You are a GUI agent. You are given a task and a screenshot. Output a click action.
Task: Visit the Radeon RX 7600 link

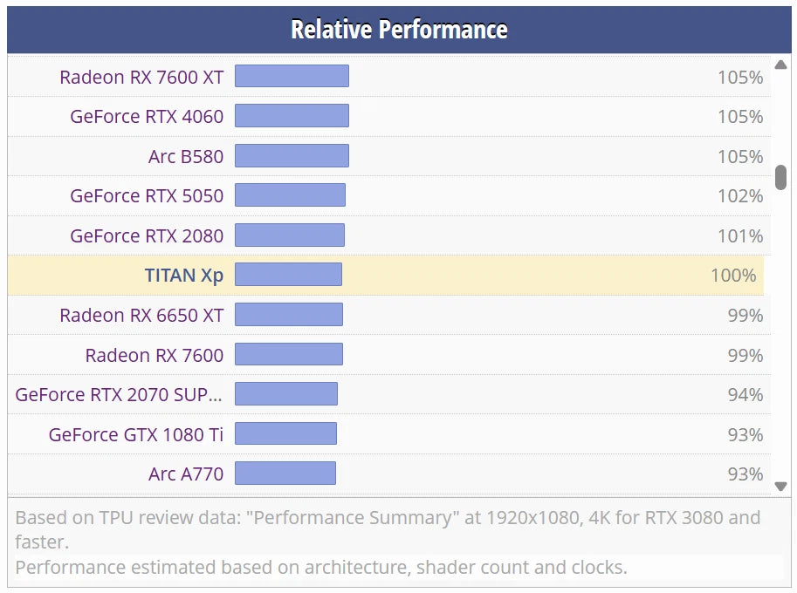click(x=155, y=356)
